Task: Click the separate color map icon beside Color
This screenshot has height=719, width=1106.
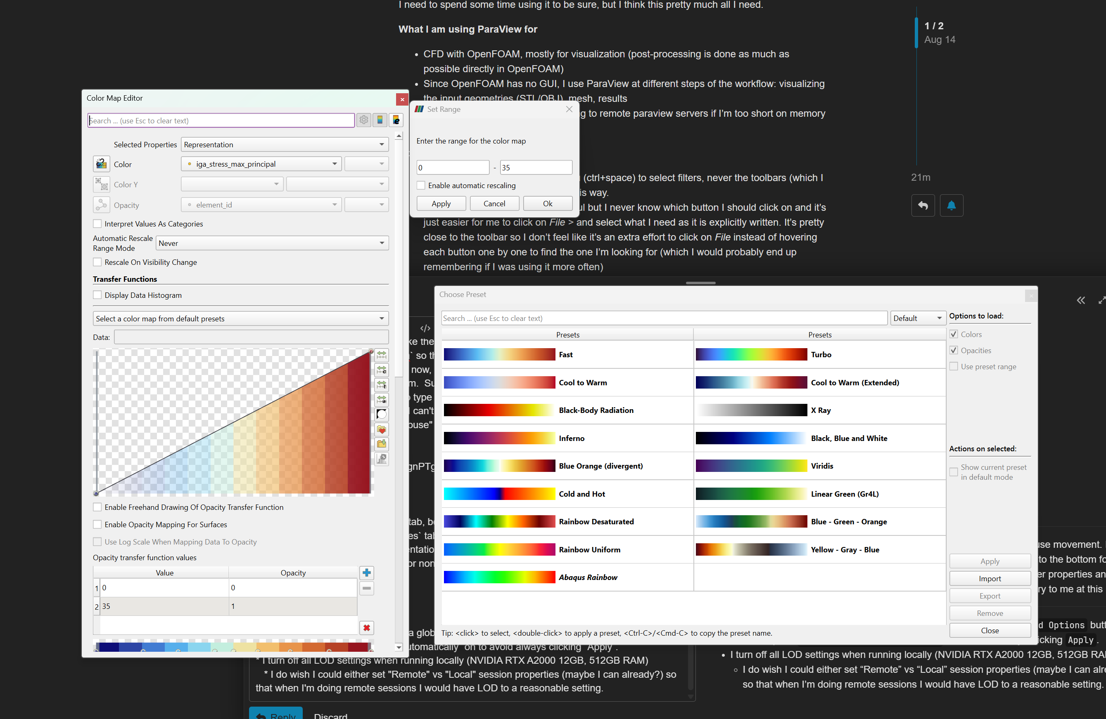Action: (101, 164)
